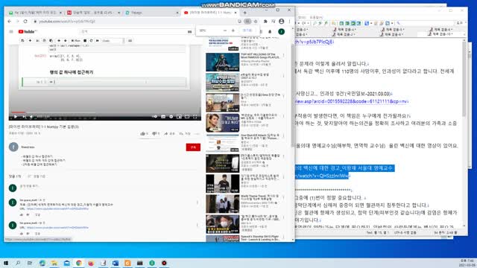Open the Chrome three-dot menu
The height and width of the screenshot is (268, 477).
pos(289,22)
